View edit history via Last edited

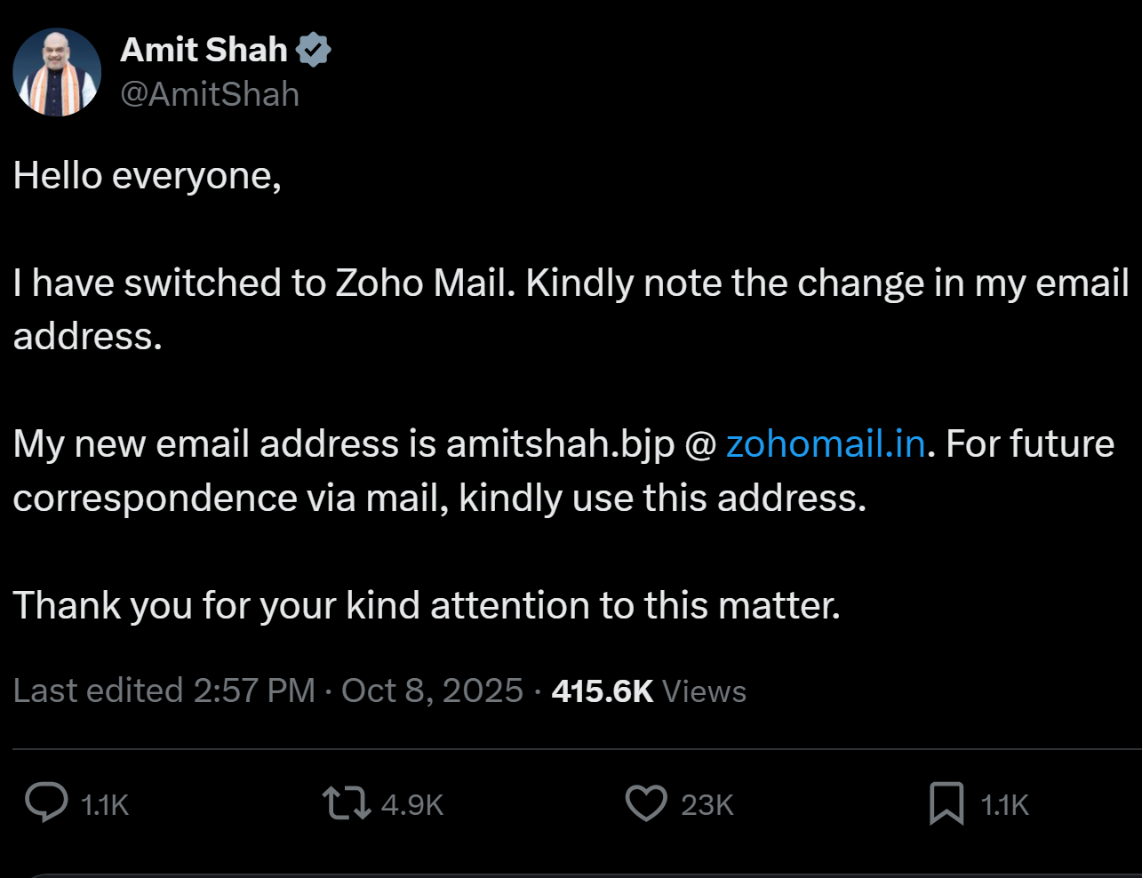(x=98, y=690)
